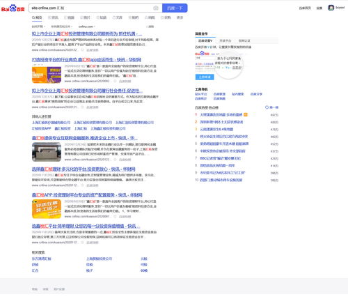The image size is (348, 306).
Task: Open the number 2 trending hot item
Action: (x=221, y=122)
